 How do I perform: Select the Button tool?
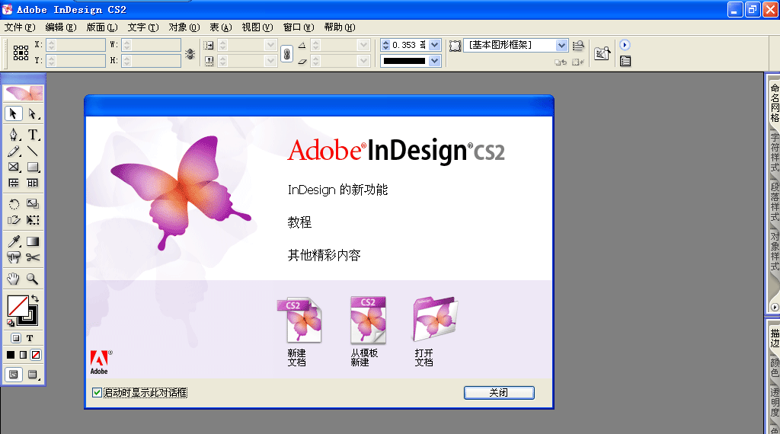point(14,257)
